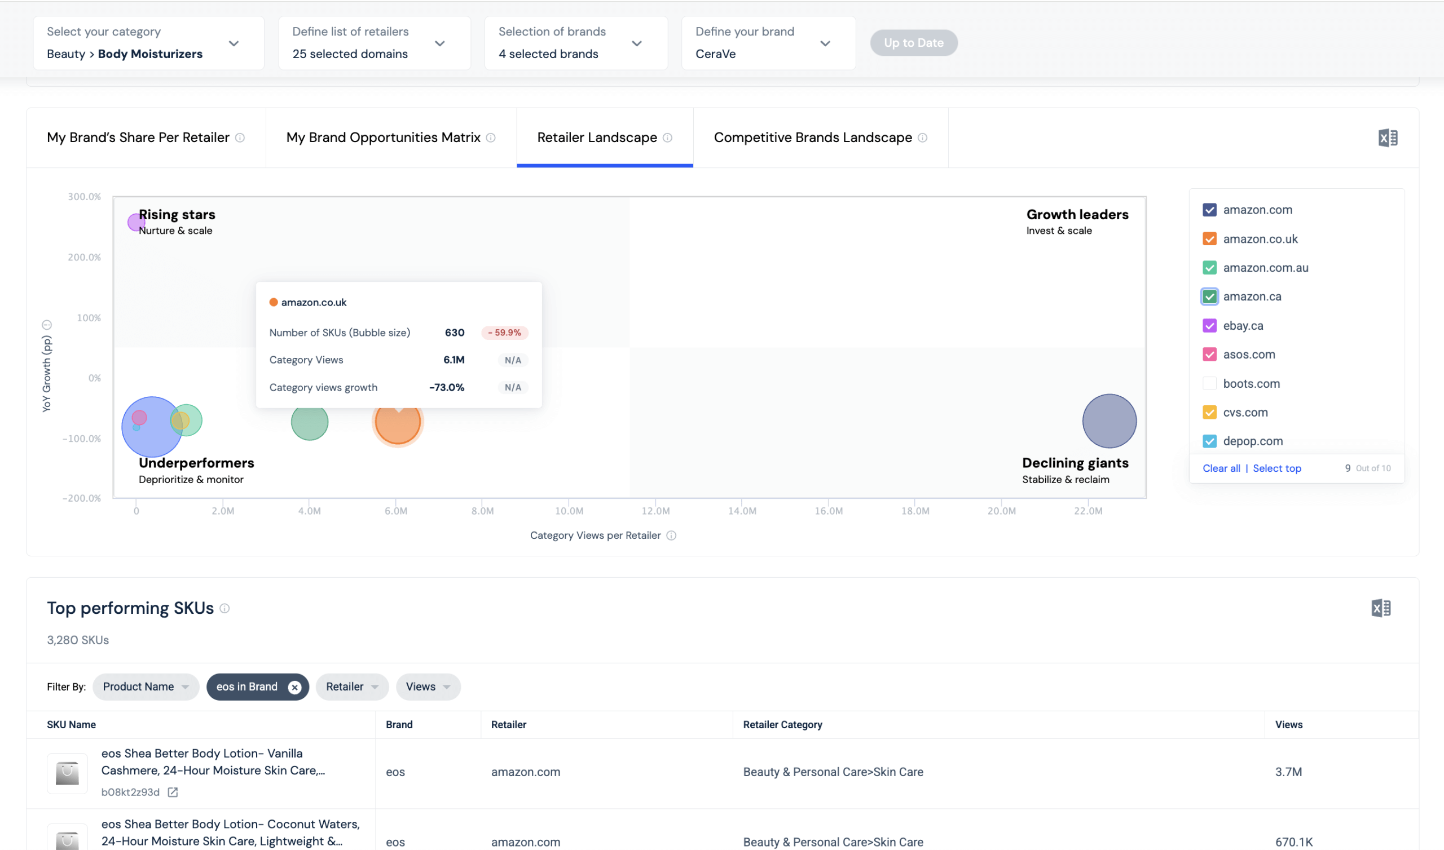Open external link for SKU b08kt2z93d
The height and width of the screenshot is (850, 1444).
tap(173, 792)
